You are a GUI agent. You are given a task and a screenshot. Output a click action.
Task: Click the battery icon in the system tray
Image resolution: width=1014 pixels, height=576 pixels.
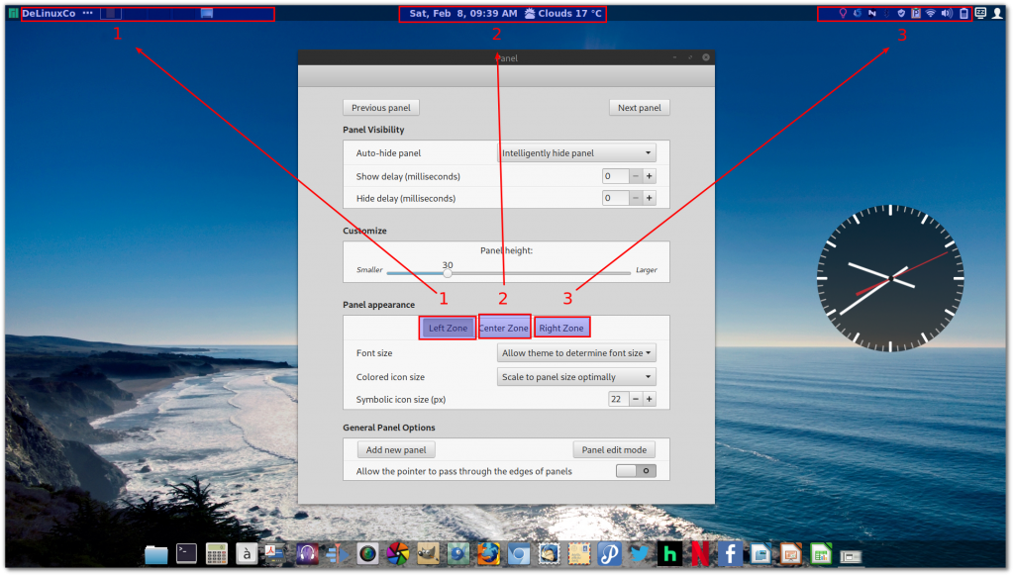[x=963, y=14]
